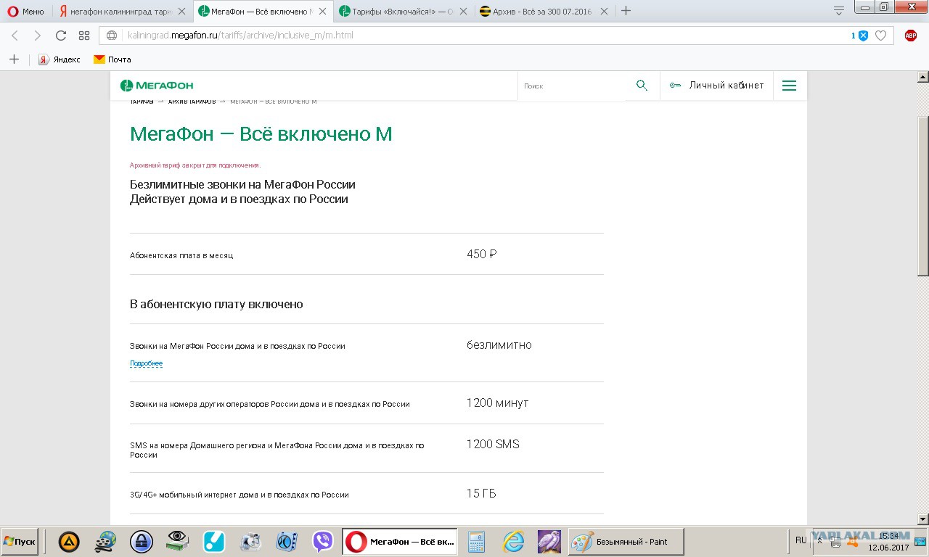
Task: Go forward with the browser forward arrow
Action: point(38,36)
